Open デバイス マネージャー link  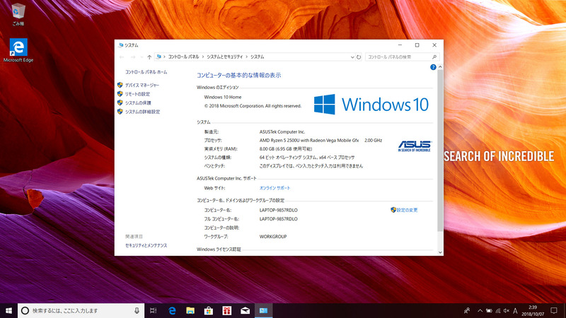pyautogui.click(x=142, y=85)
